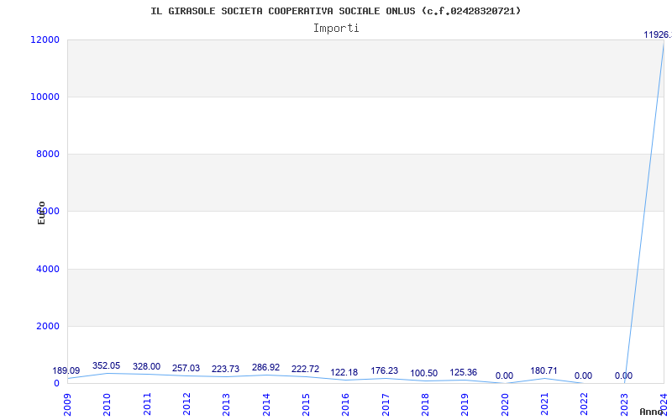Select the 11926 peak value label

tap(658, 34)
